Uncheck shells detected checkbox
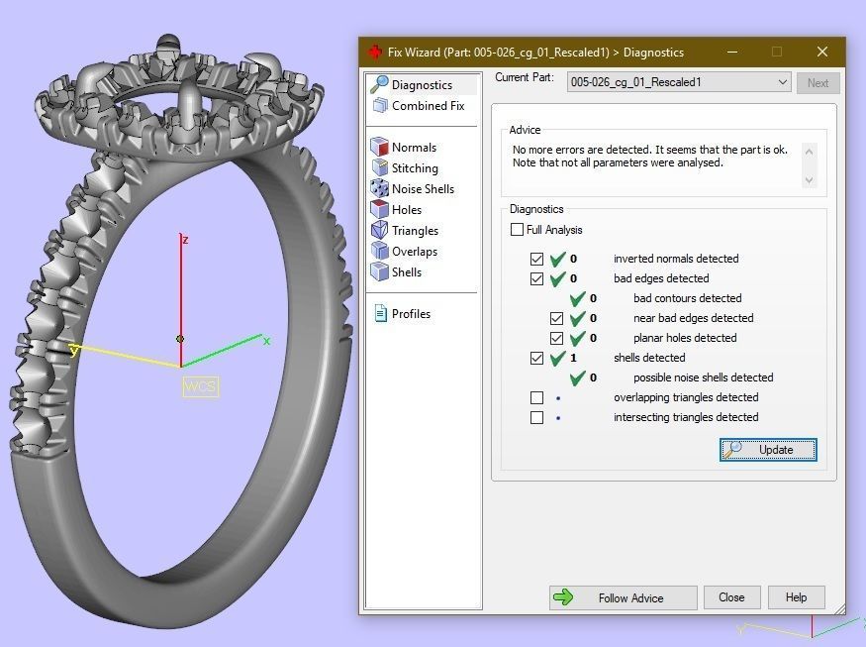866x647 pixels. point(536,358)
